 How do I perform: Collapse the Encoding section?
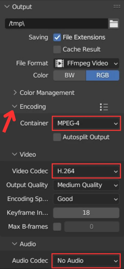click(x=15, y=107)
